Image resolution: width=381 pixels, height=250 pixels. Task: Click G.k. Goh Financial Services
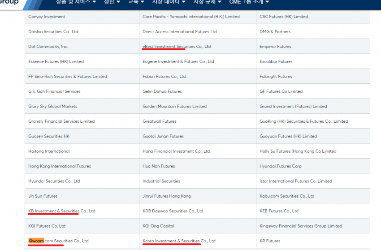(x=54, y=91)
